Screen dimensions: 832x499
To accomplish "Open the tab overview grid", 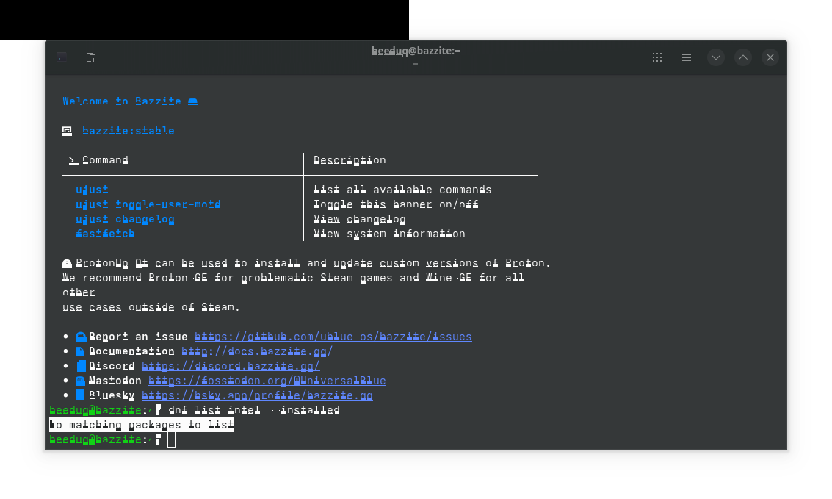I will click(x=656, y=57).
